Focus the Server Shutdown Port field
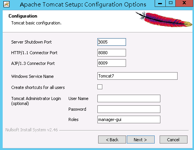Image resolution: width=194 pixels, height=150 pixels. (x=112, y=42)
